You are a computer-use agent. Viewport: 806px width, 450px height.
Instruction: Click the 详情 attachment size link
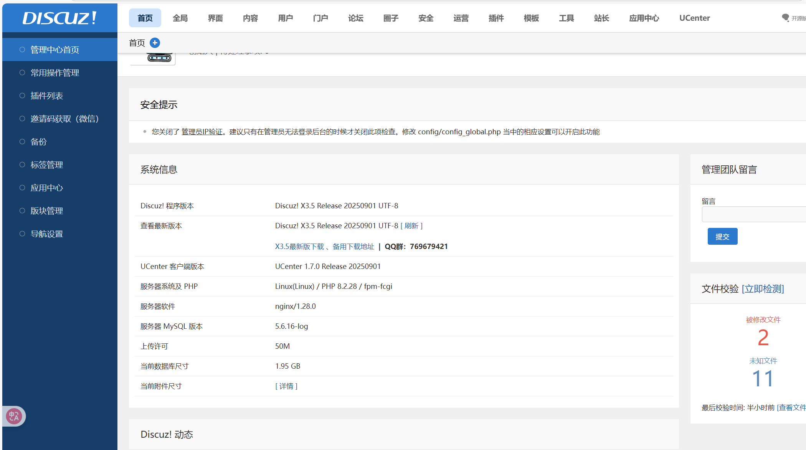point(286,386)
